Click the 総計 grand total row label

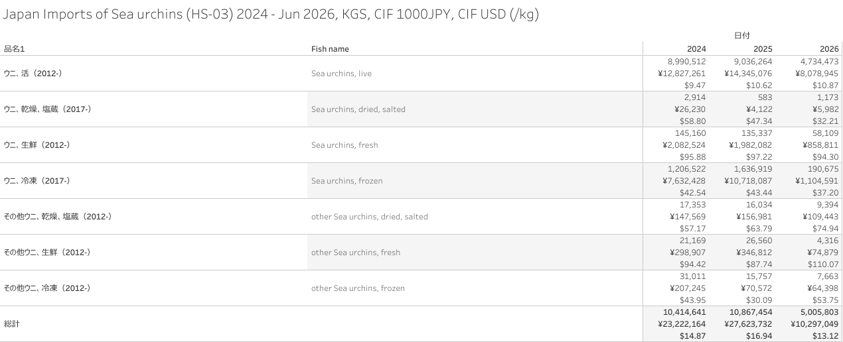click(12, 324)
